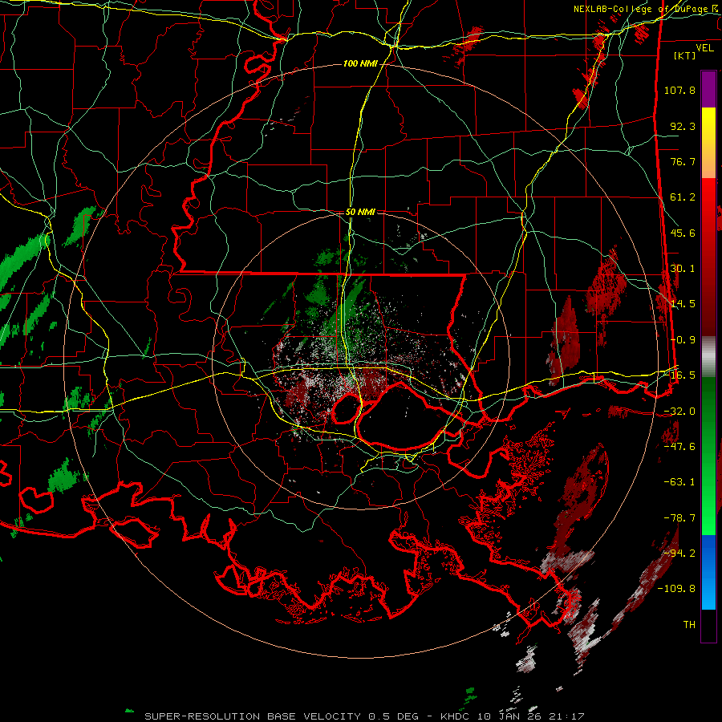Pick the red segment of the color bar
This screenshot has height=722, width=722.
(x=708, y=257)
